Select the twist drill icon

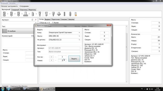coord(46,14)
